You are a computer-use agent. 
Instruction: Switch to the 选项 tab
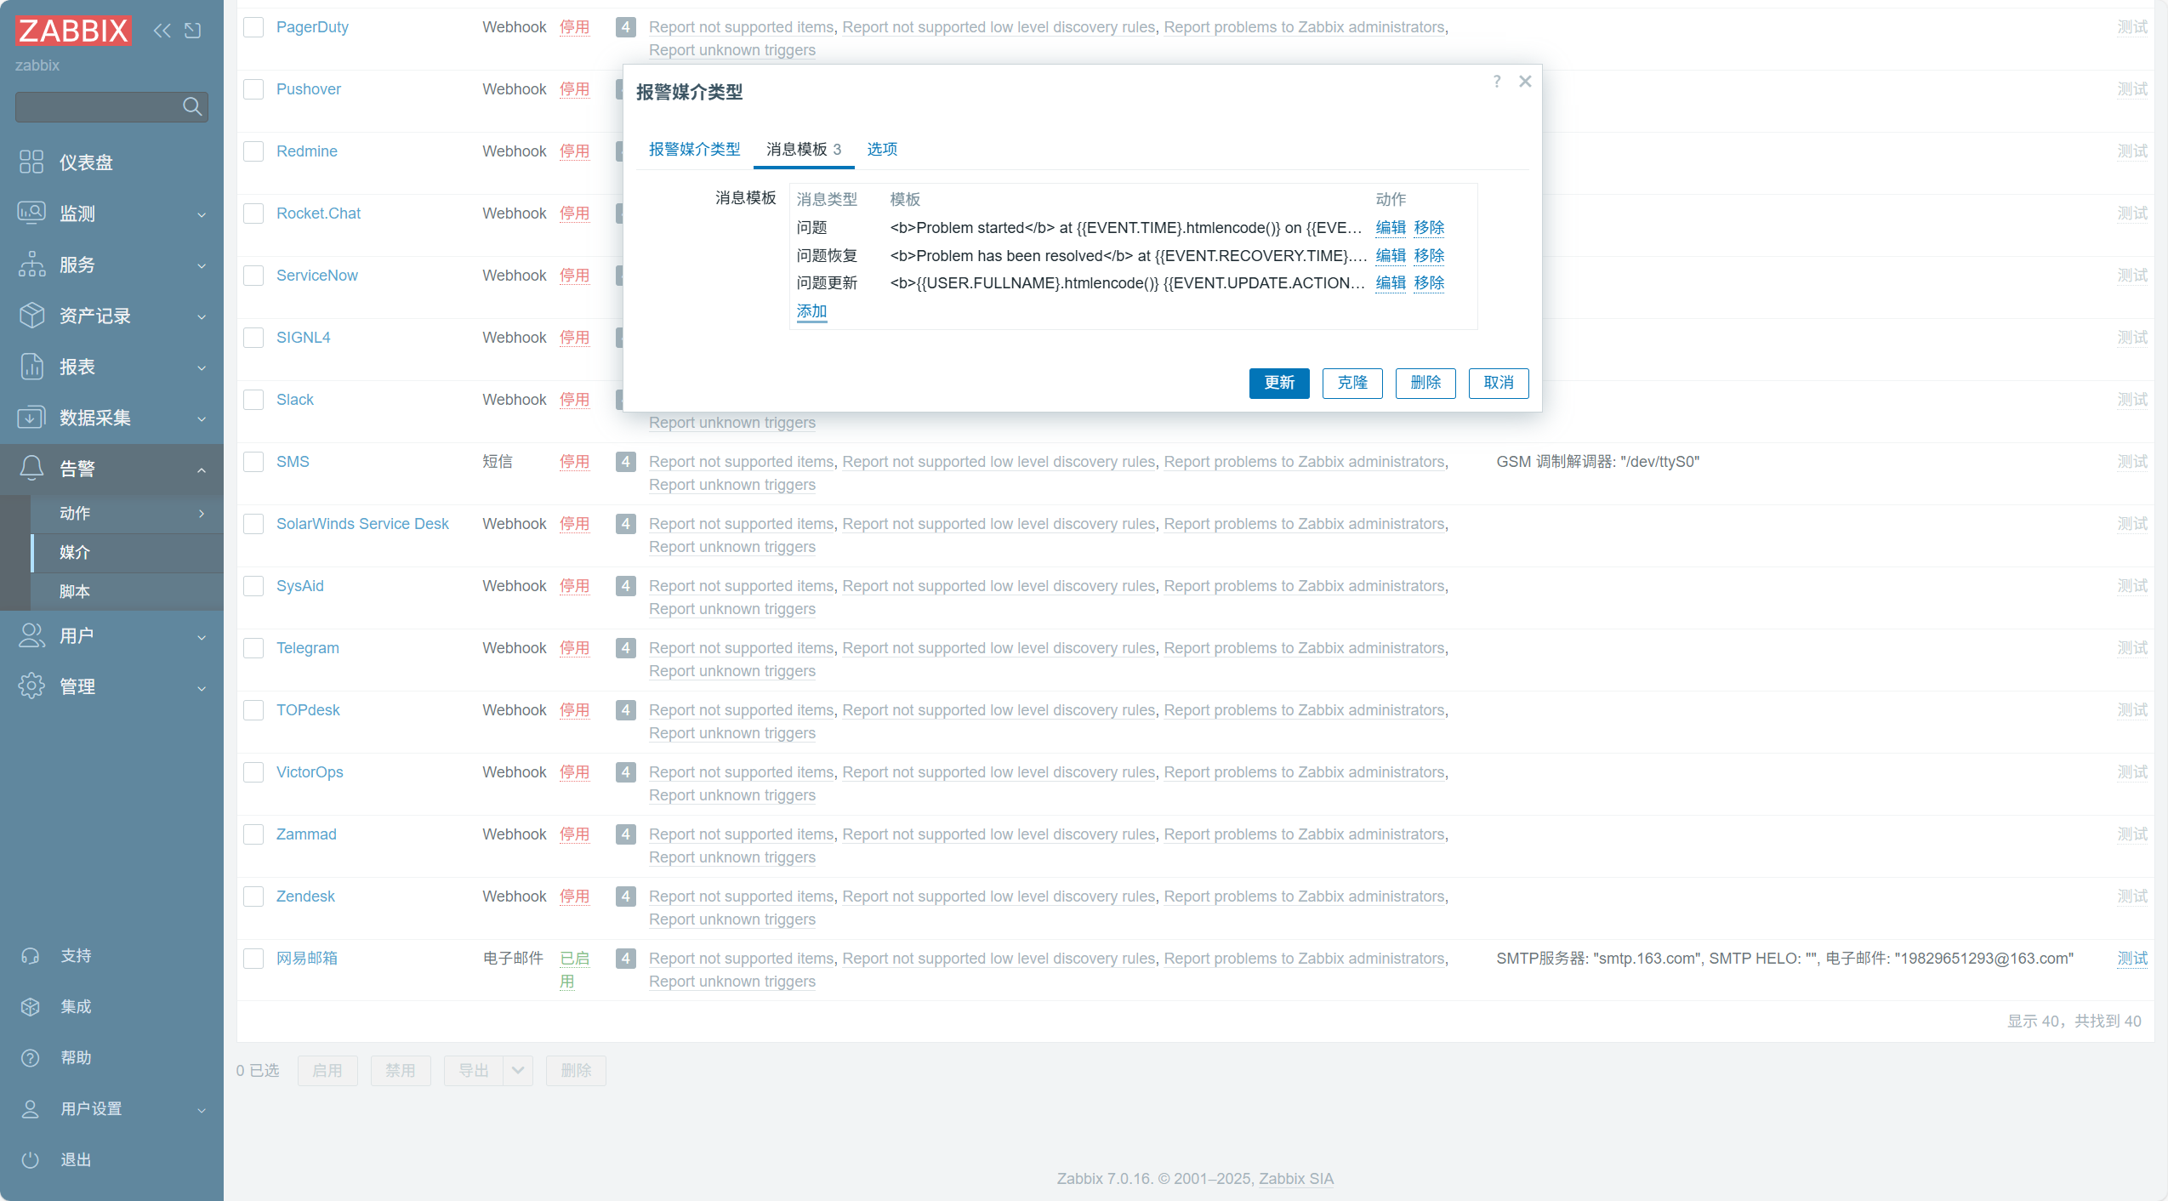pyautogui.click(x=882, y=150)
